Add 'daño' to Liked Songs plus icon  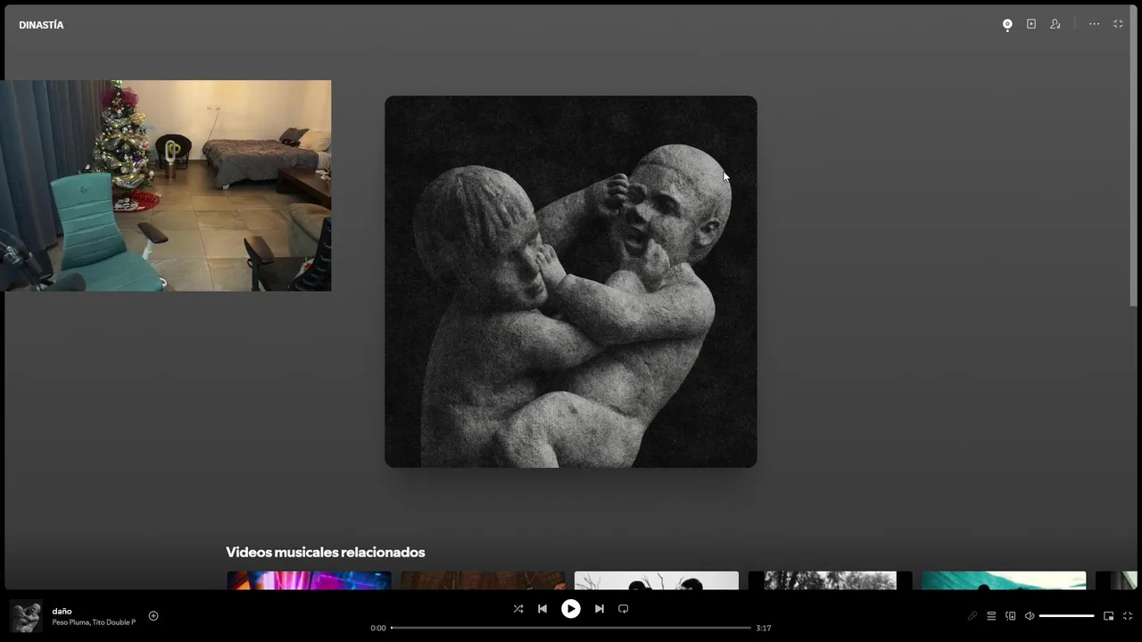pyautogui.click(x=153, y=616)
